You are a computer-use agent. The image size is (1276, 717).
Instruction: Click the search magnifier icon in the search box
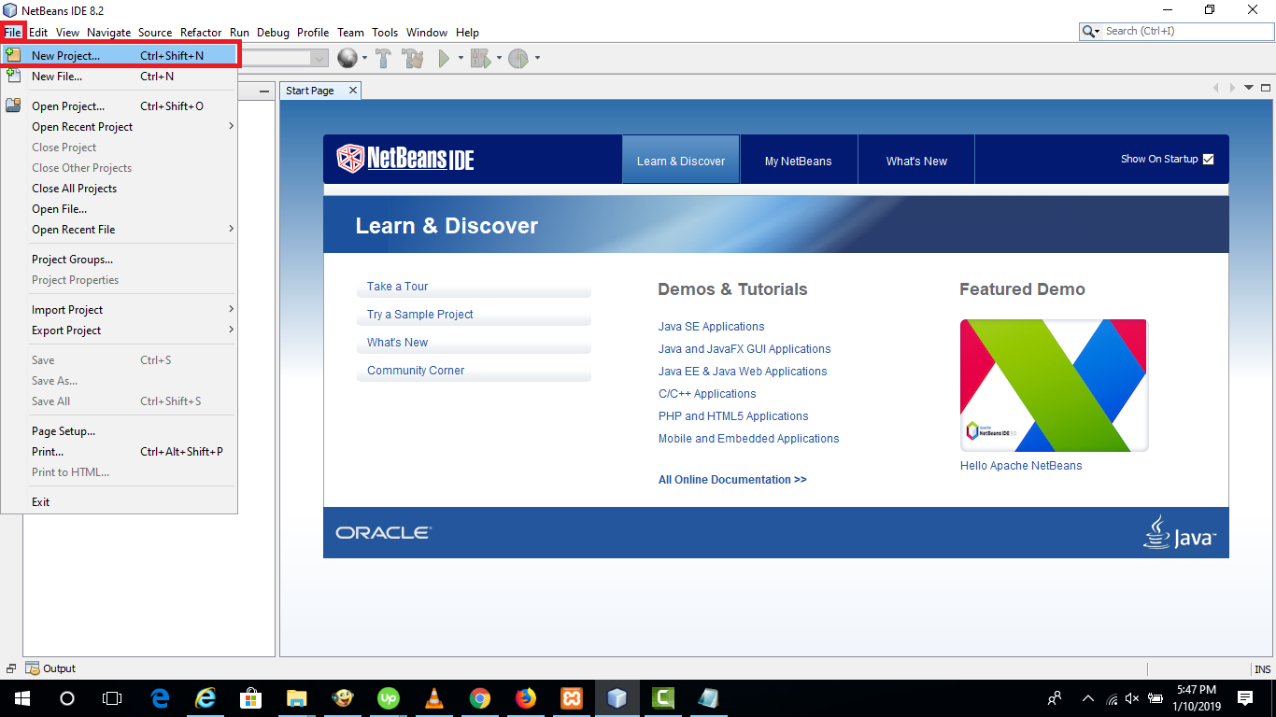click(x=1089, y=31)
